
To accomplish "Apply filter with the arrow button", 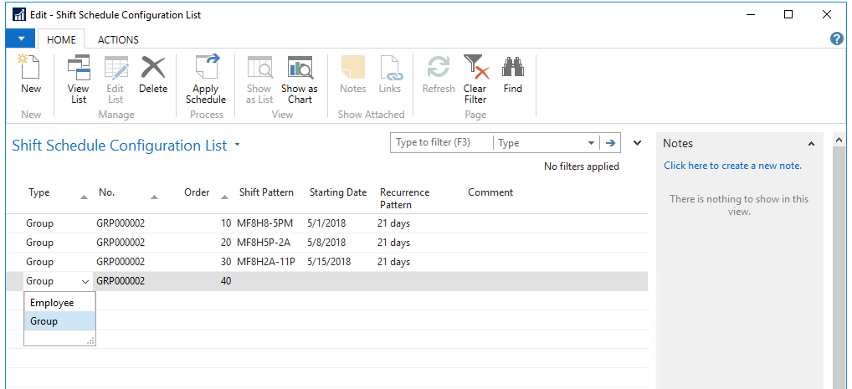I will pyautogui.click(x=611, y=143).
